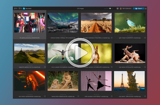Select the two leopards thumbnail
Viewport: 160px width, 105px height.
(63, 81)
